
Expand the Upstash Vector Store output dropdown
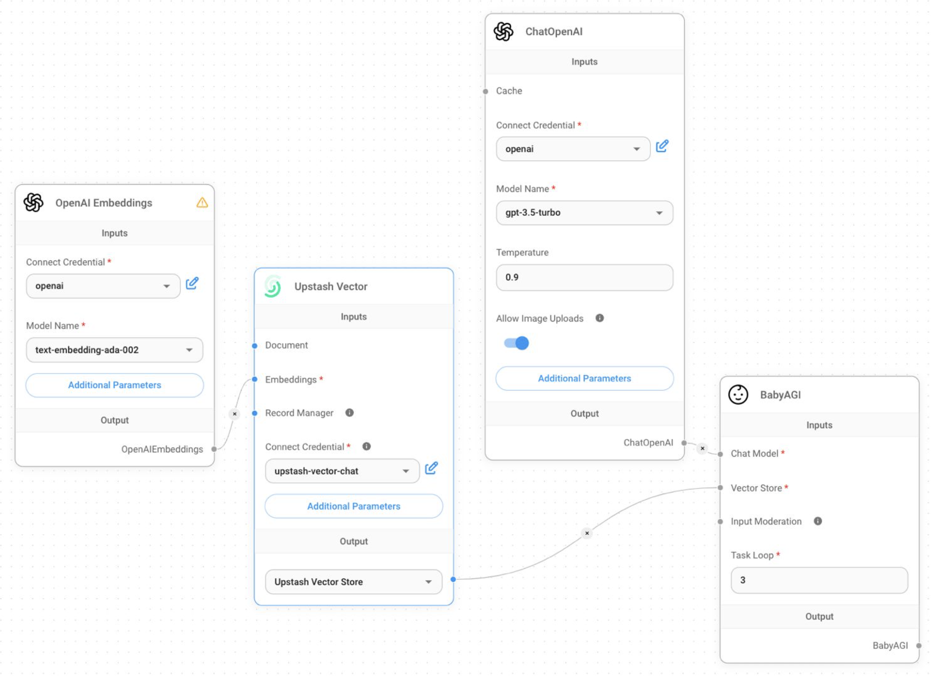[x=353, y=581]
